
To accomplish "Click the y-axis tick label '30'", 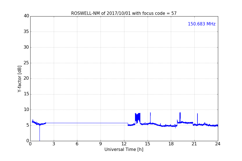I will pos(26,47).
